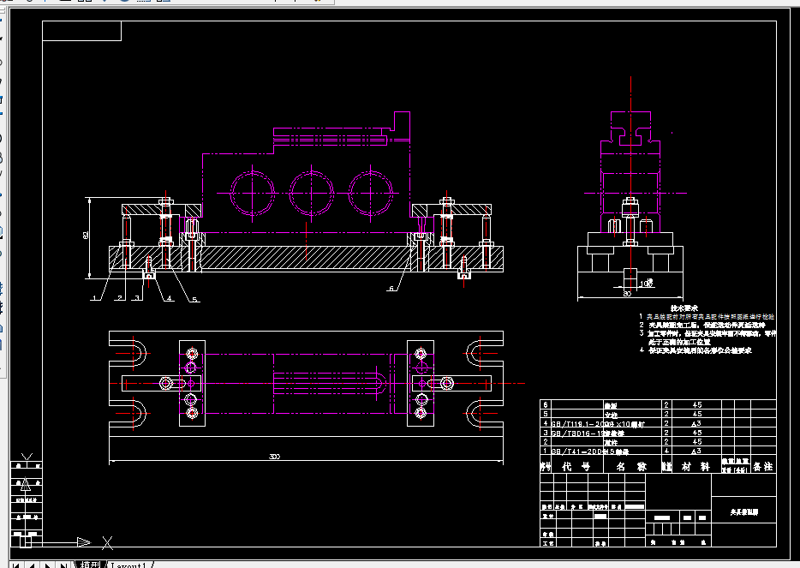This screenshot has height=568, width=800.
Task: Select the GB/T41-2000 code in row 1
Action: pos(576,451)
